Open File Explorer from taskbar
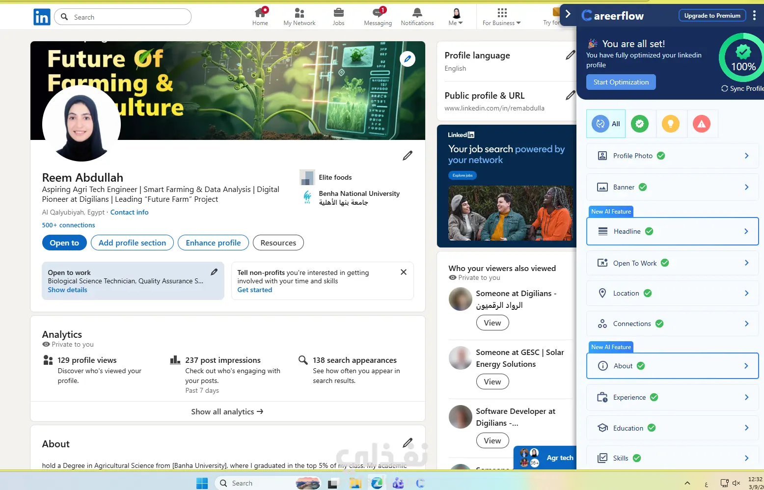 (355, 483)
